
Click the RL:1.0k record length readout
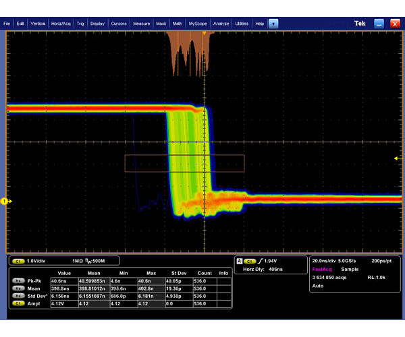(x=377, y=278)
